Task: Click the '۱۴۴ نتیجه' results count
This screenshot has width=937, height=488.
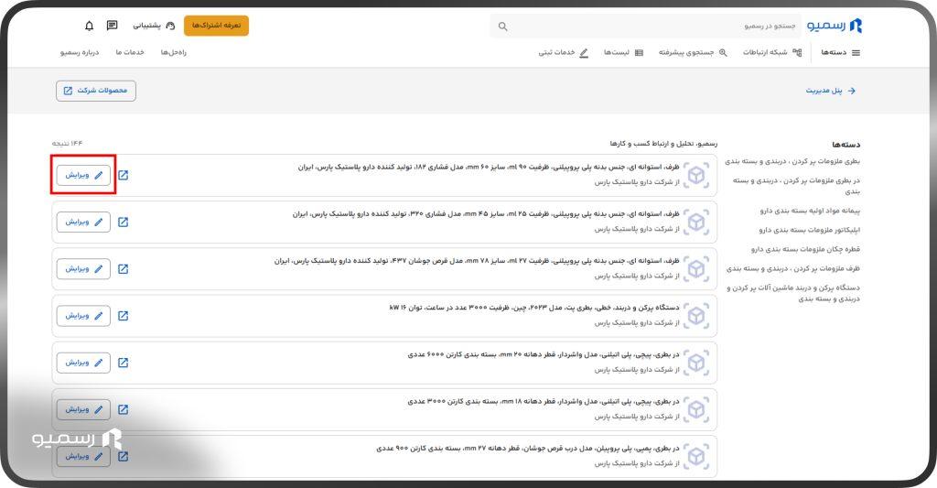Action: [x=67, y=144]
